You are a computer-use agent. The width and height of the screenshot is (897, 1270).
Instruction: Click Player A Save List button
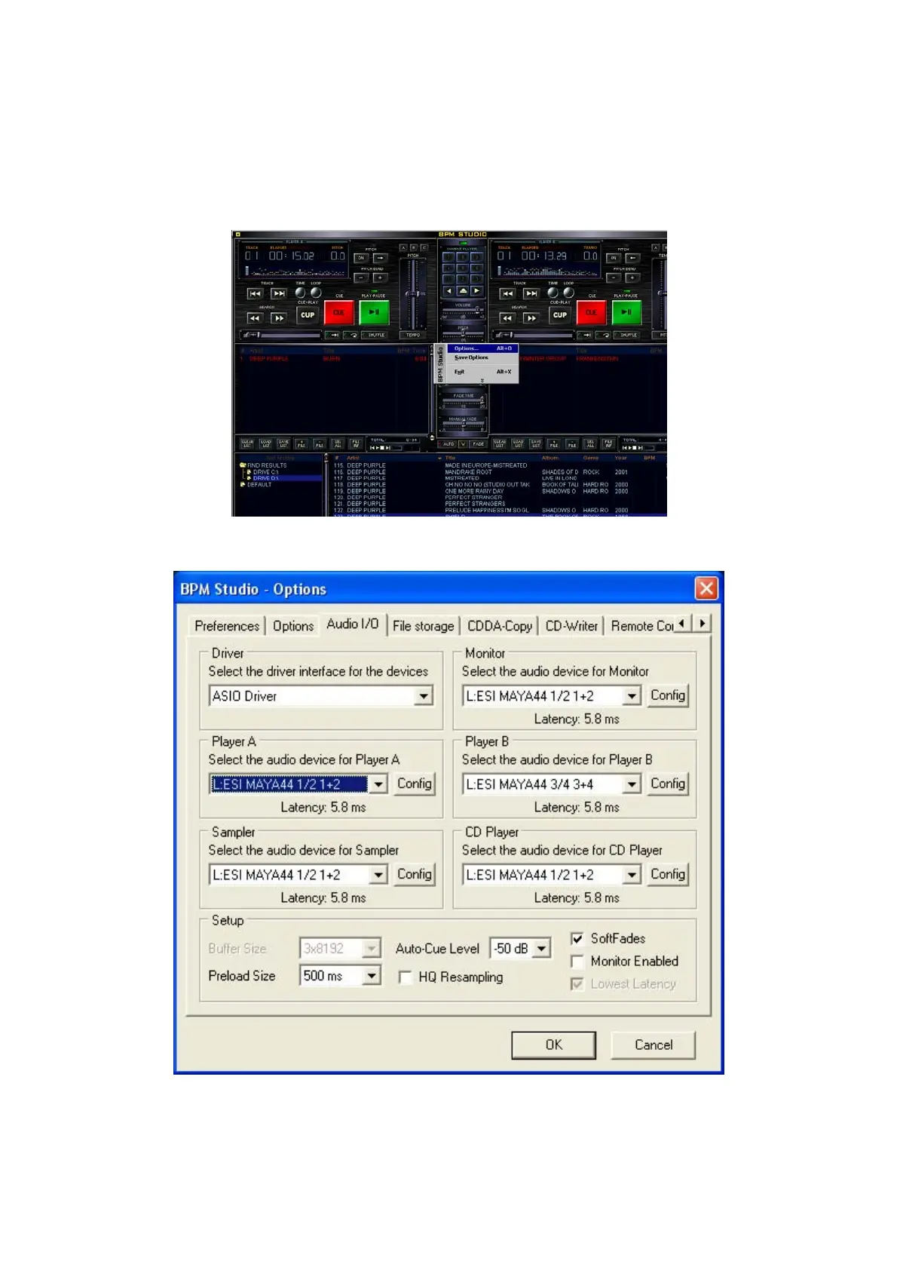[x=283, y=443]
